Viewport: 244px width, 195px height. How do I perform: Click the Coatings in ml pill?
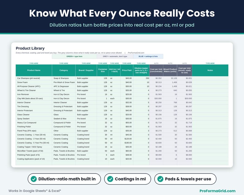pyautogui.click(x=128, y=179)
